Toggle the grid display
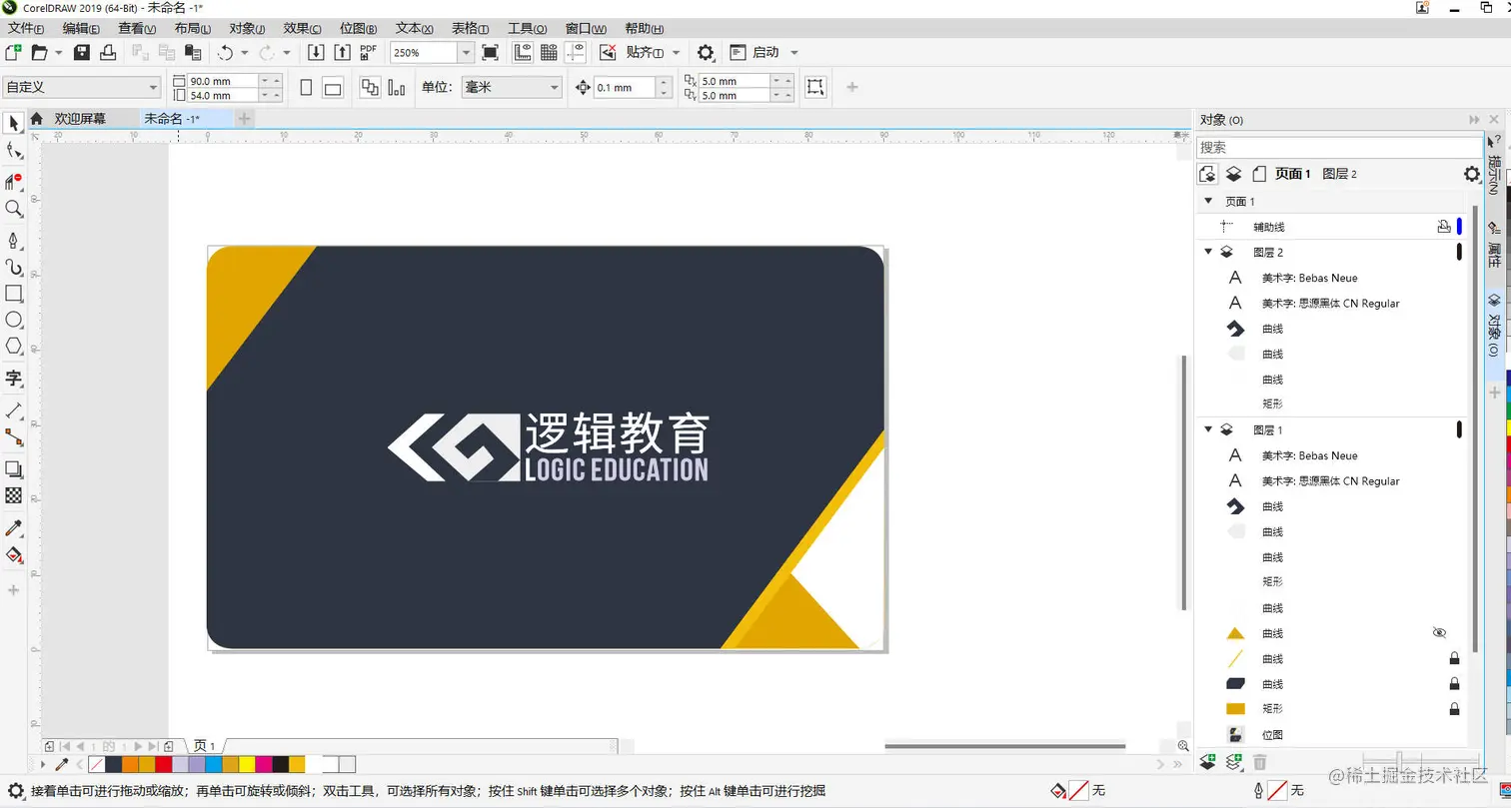The height and width of the screenshot is (808, 1511). tap(549, 52)
